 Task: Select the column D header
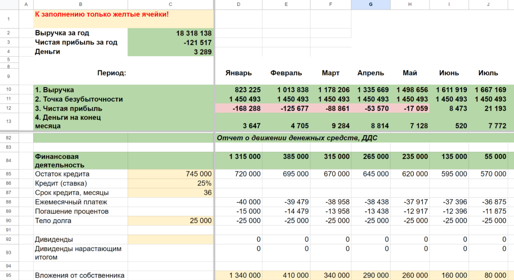pos(238,5)
